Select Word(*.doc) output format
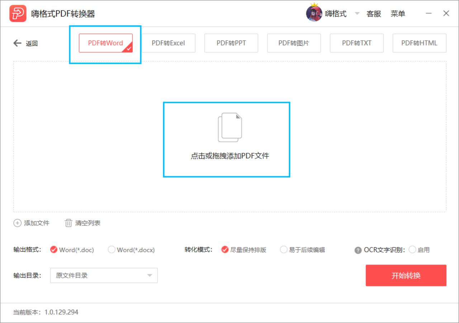The image size is (459, 323). (72, 250)
